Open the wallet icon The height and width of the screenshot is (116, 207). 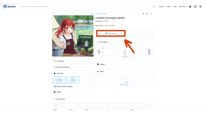195,7
